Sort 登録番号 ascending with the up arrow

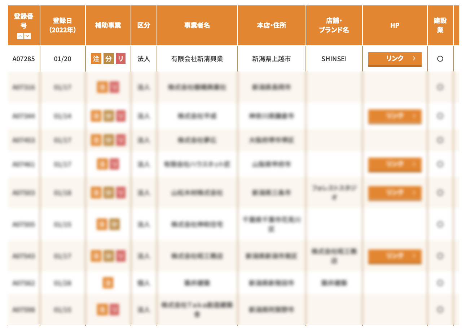[x=20, y=36]
